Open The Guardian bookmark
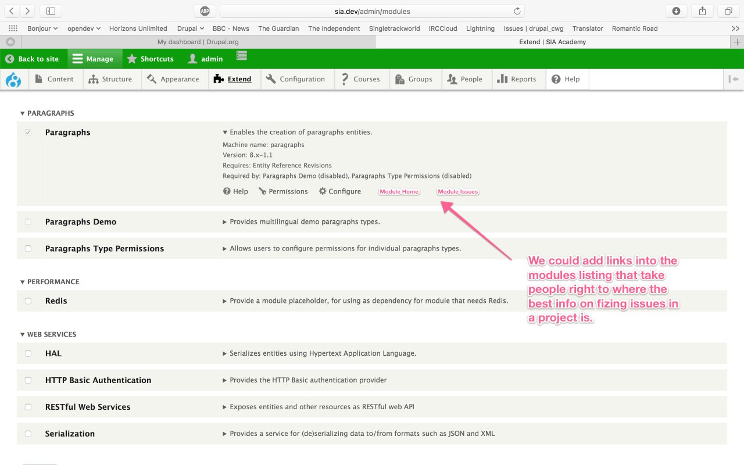 (x=278, y=28)
